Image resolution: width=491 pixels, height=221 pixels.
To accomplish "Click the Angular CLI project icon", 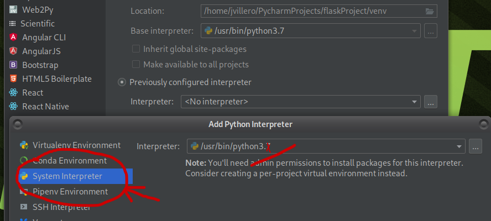I will pos(13,38).
